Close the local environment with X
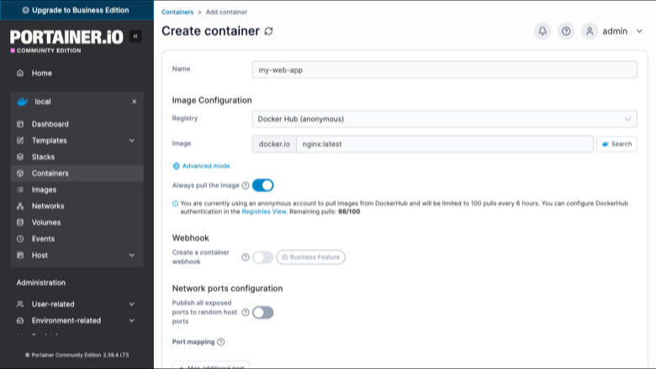This screenshot has width=656, height=369. [x=135, y=102]
